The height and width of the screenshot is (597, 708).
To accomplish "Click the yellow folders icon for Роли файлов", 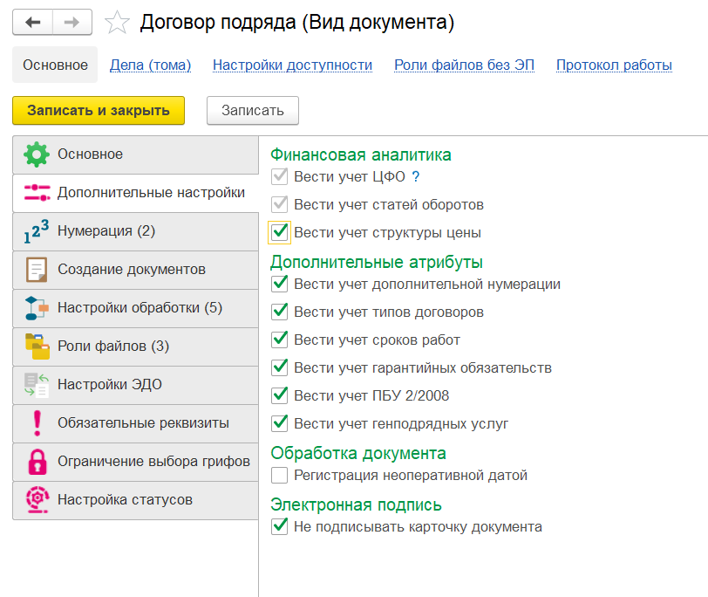I will coord(37,347).
